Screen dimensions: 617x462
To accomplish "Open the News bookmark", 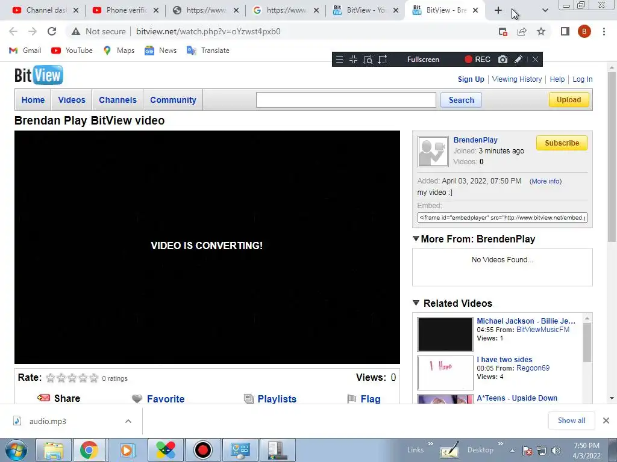I will tap(160, 51).
